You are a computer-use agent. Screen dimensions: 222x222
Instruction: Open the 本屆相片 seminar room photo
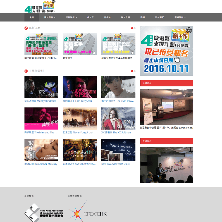166,107
